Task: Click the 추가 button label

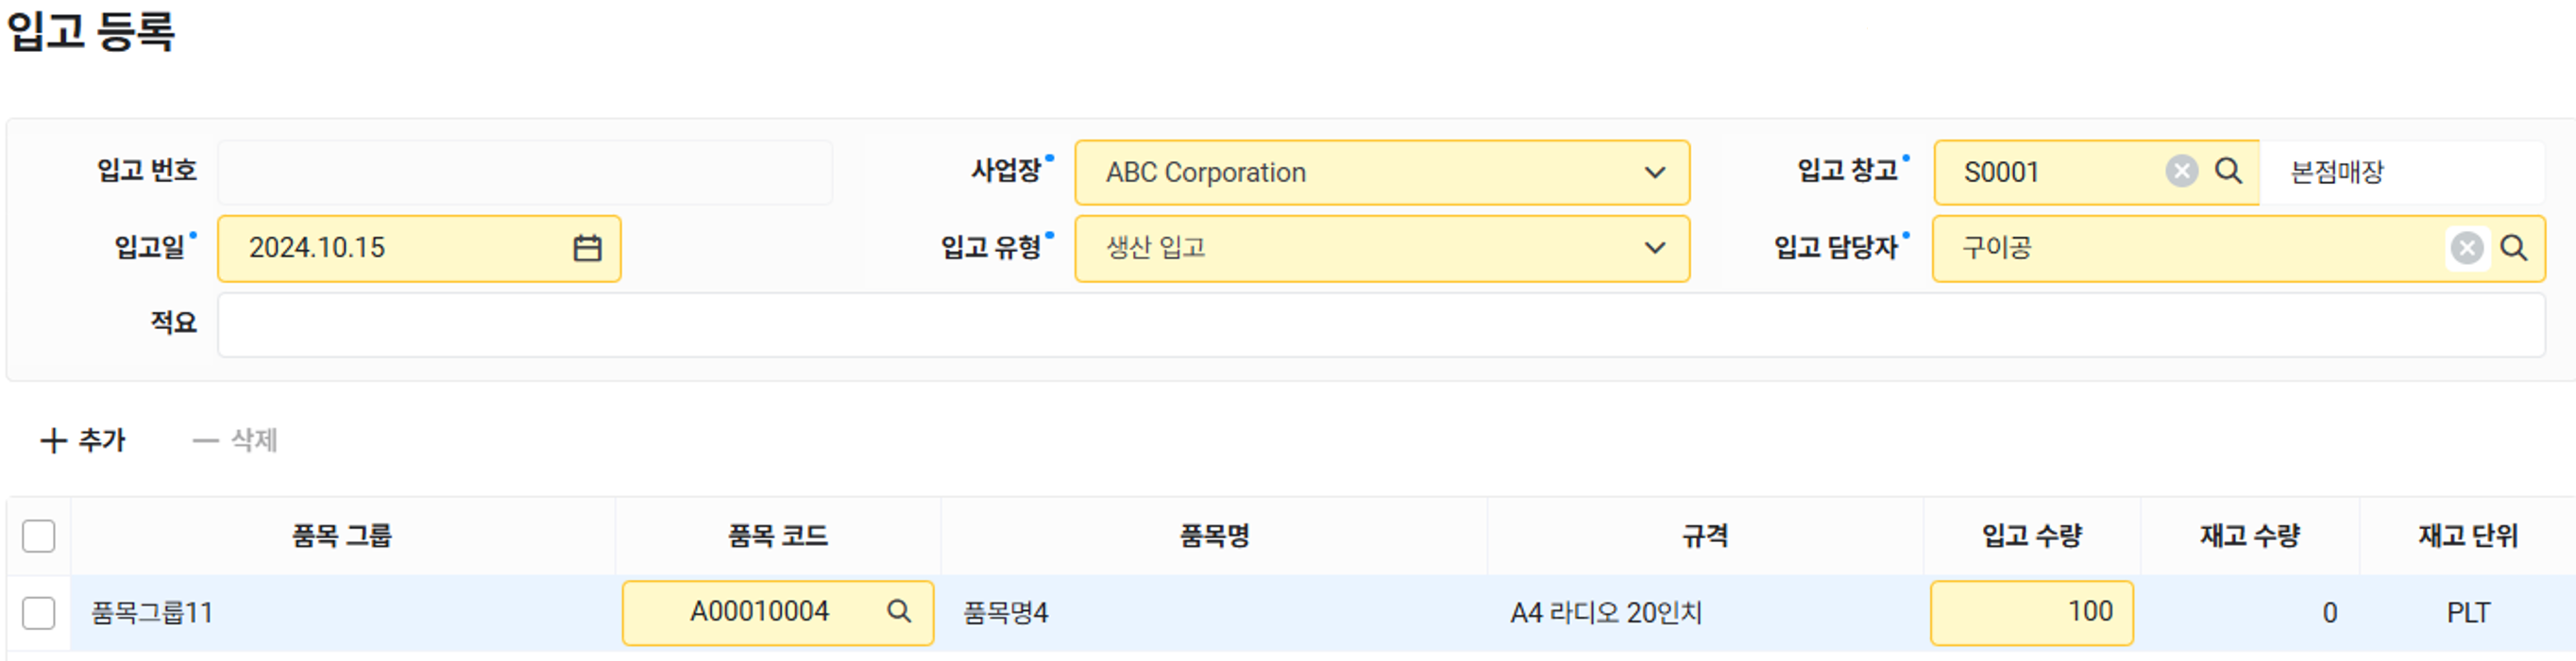Action: tap(102, 440)
